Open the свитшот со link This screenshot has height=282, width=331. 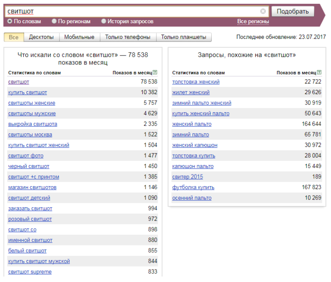pyautogui.click(x=22, y=230)
